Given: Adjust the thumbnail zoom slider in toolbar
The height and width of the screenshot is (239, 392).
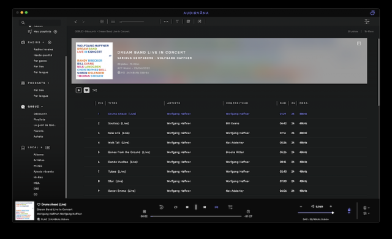Looking at the screenshot, I should click(132, 21).
